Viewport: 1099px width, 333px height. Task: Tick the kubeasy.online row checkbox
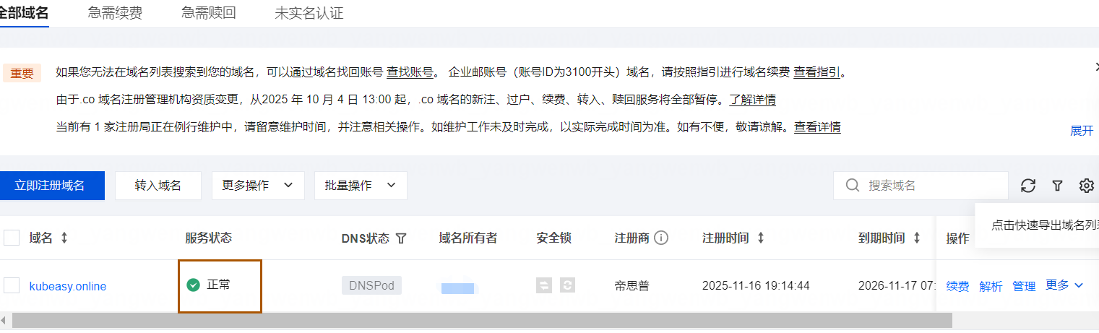pyautogui.click(x=12, y=285)
